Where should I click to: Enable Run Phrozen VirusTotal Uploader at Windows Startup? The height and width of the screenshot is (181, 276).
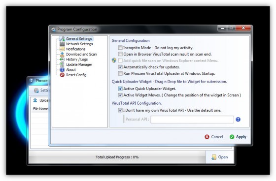tap(120, 73)
